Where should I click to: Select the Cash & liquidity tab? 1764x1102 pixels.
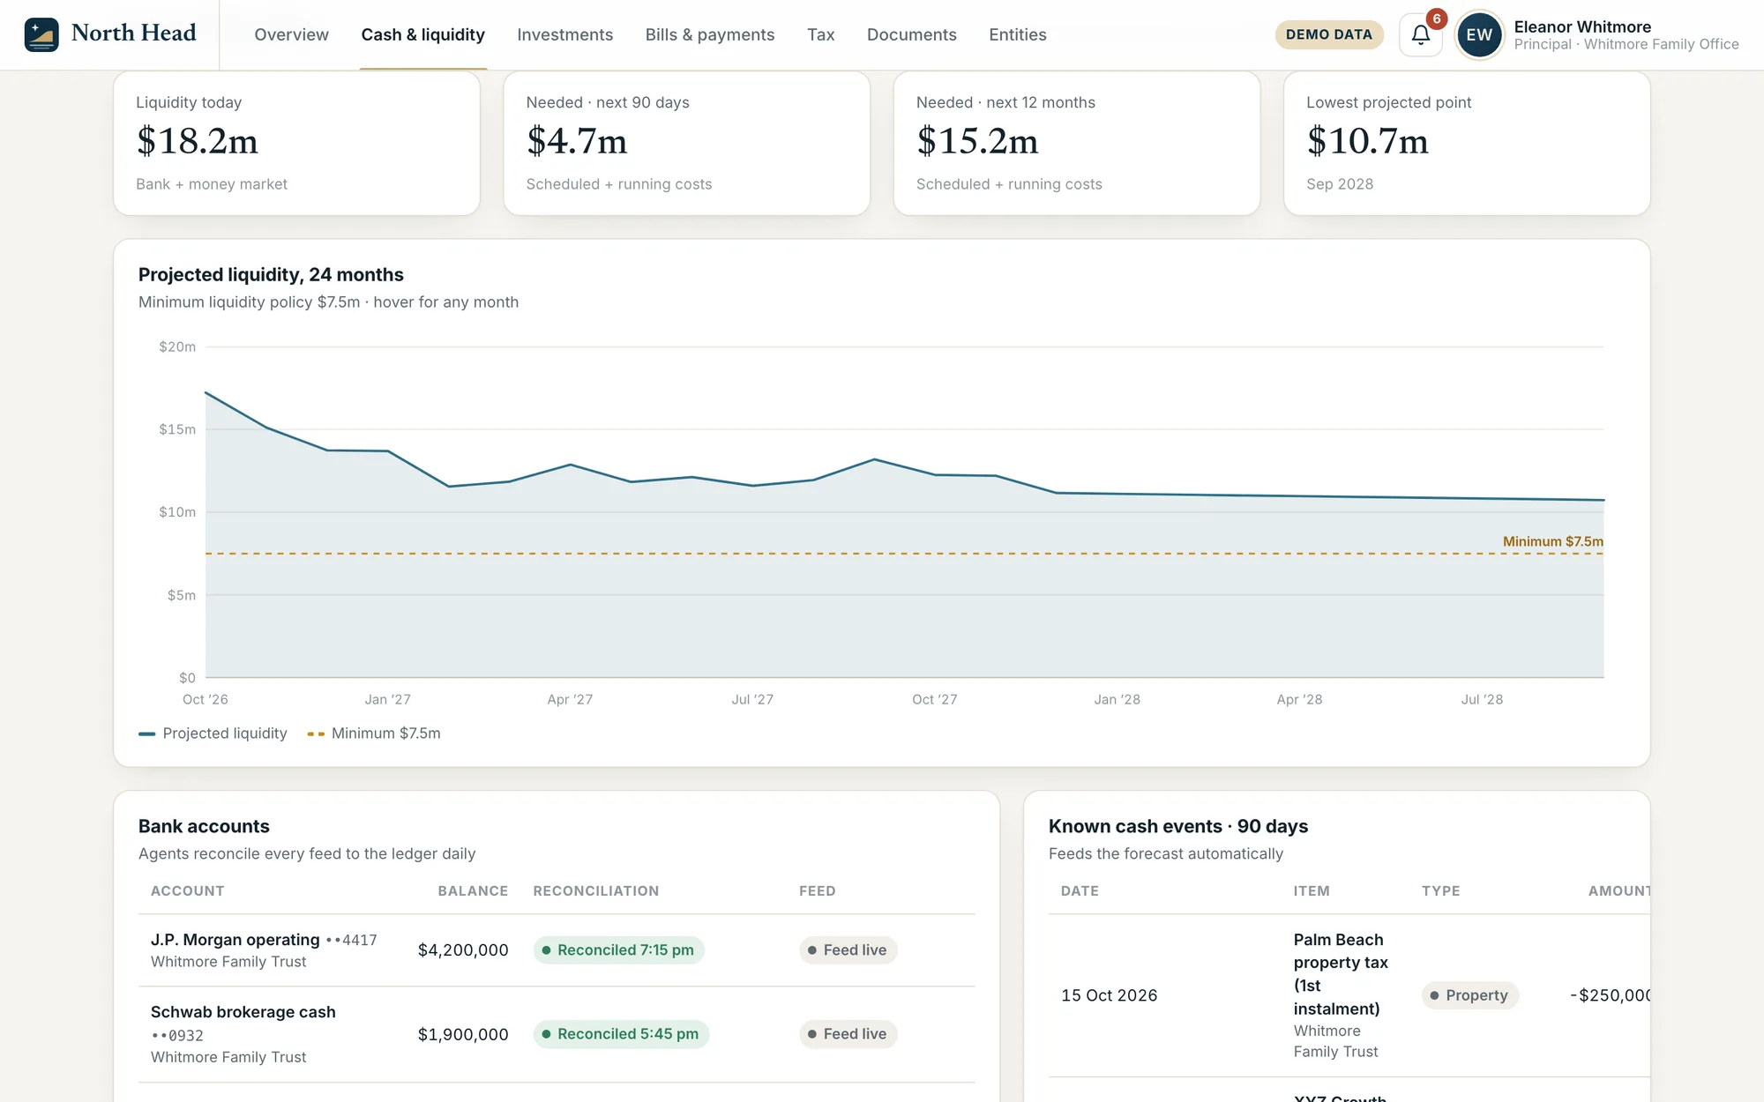pyautogui.click(x=423, y=34)
